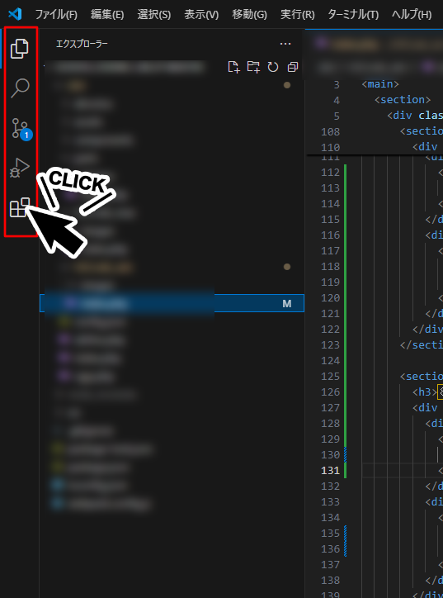Open the Explorer view in activity bar
This screenshot has height=598, width=443.
(20, 49)
